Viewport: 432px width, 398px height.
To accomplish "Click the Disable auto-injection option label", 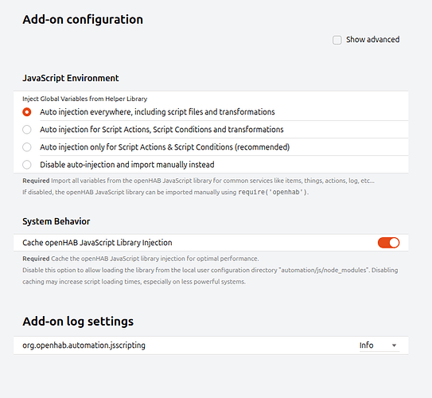I will coord(127,165).
